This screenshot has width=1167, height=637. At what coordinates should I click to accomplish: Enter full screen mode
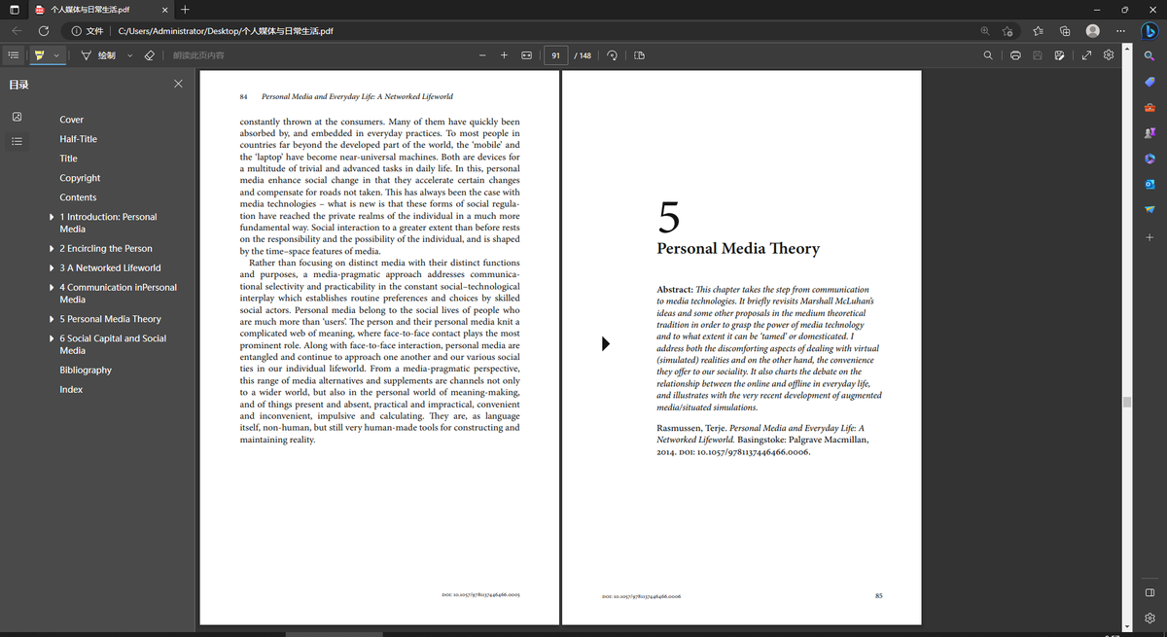click(1086, 55)
